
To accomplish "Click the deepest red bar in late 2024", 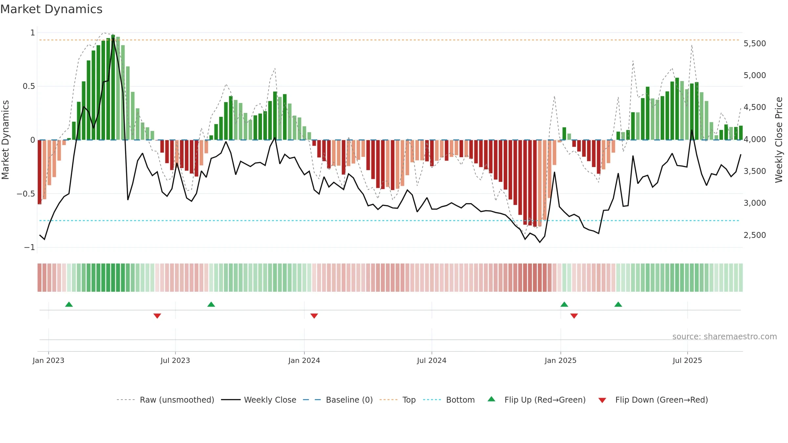I will [x=535, y=183].
